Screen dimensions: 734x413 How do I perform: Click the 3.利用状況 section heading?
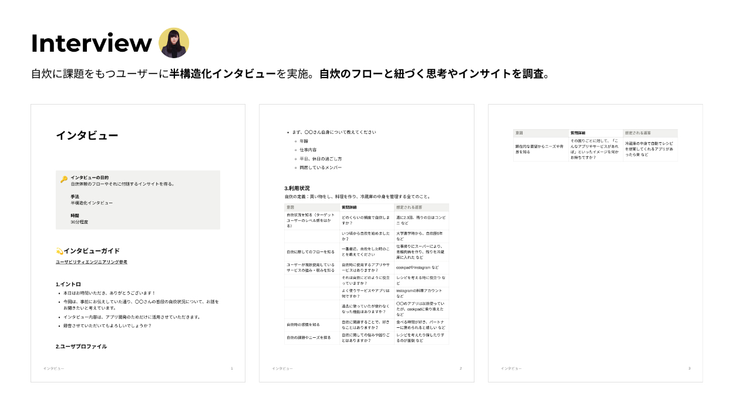click(x=297, y=188)
